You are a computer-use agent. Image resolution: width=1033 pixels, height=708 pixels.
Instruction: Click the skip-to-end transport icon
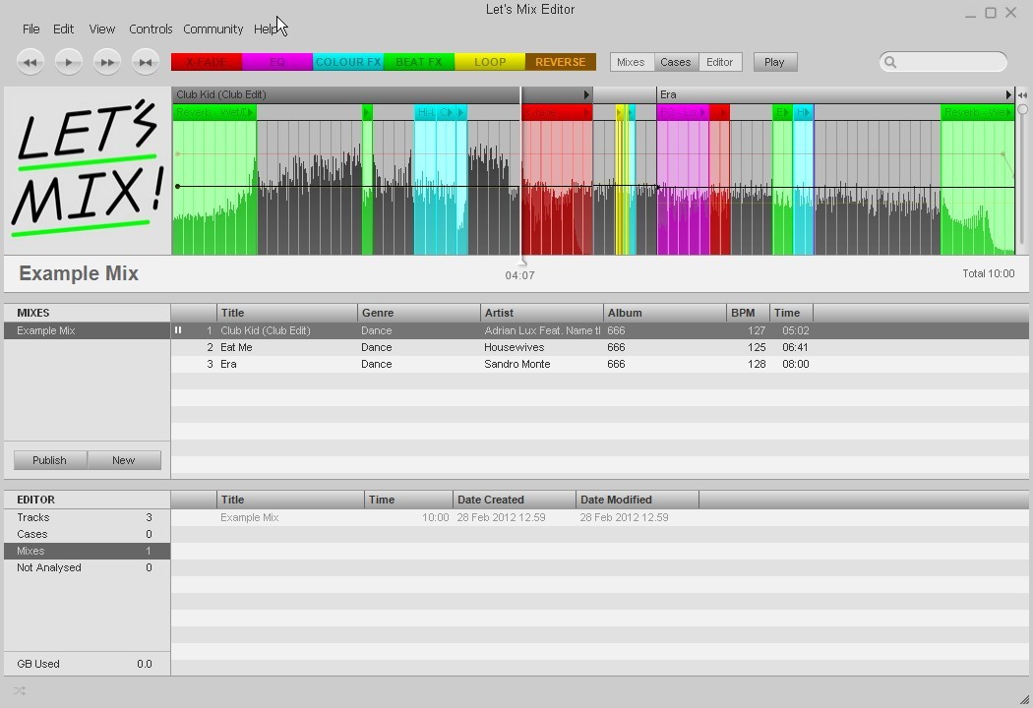[145, 61]
